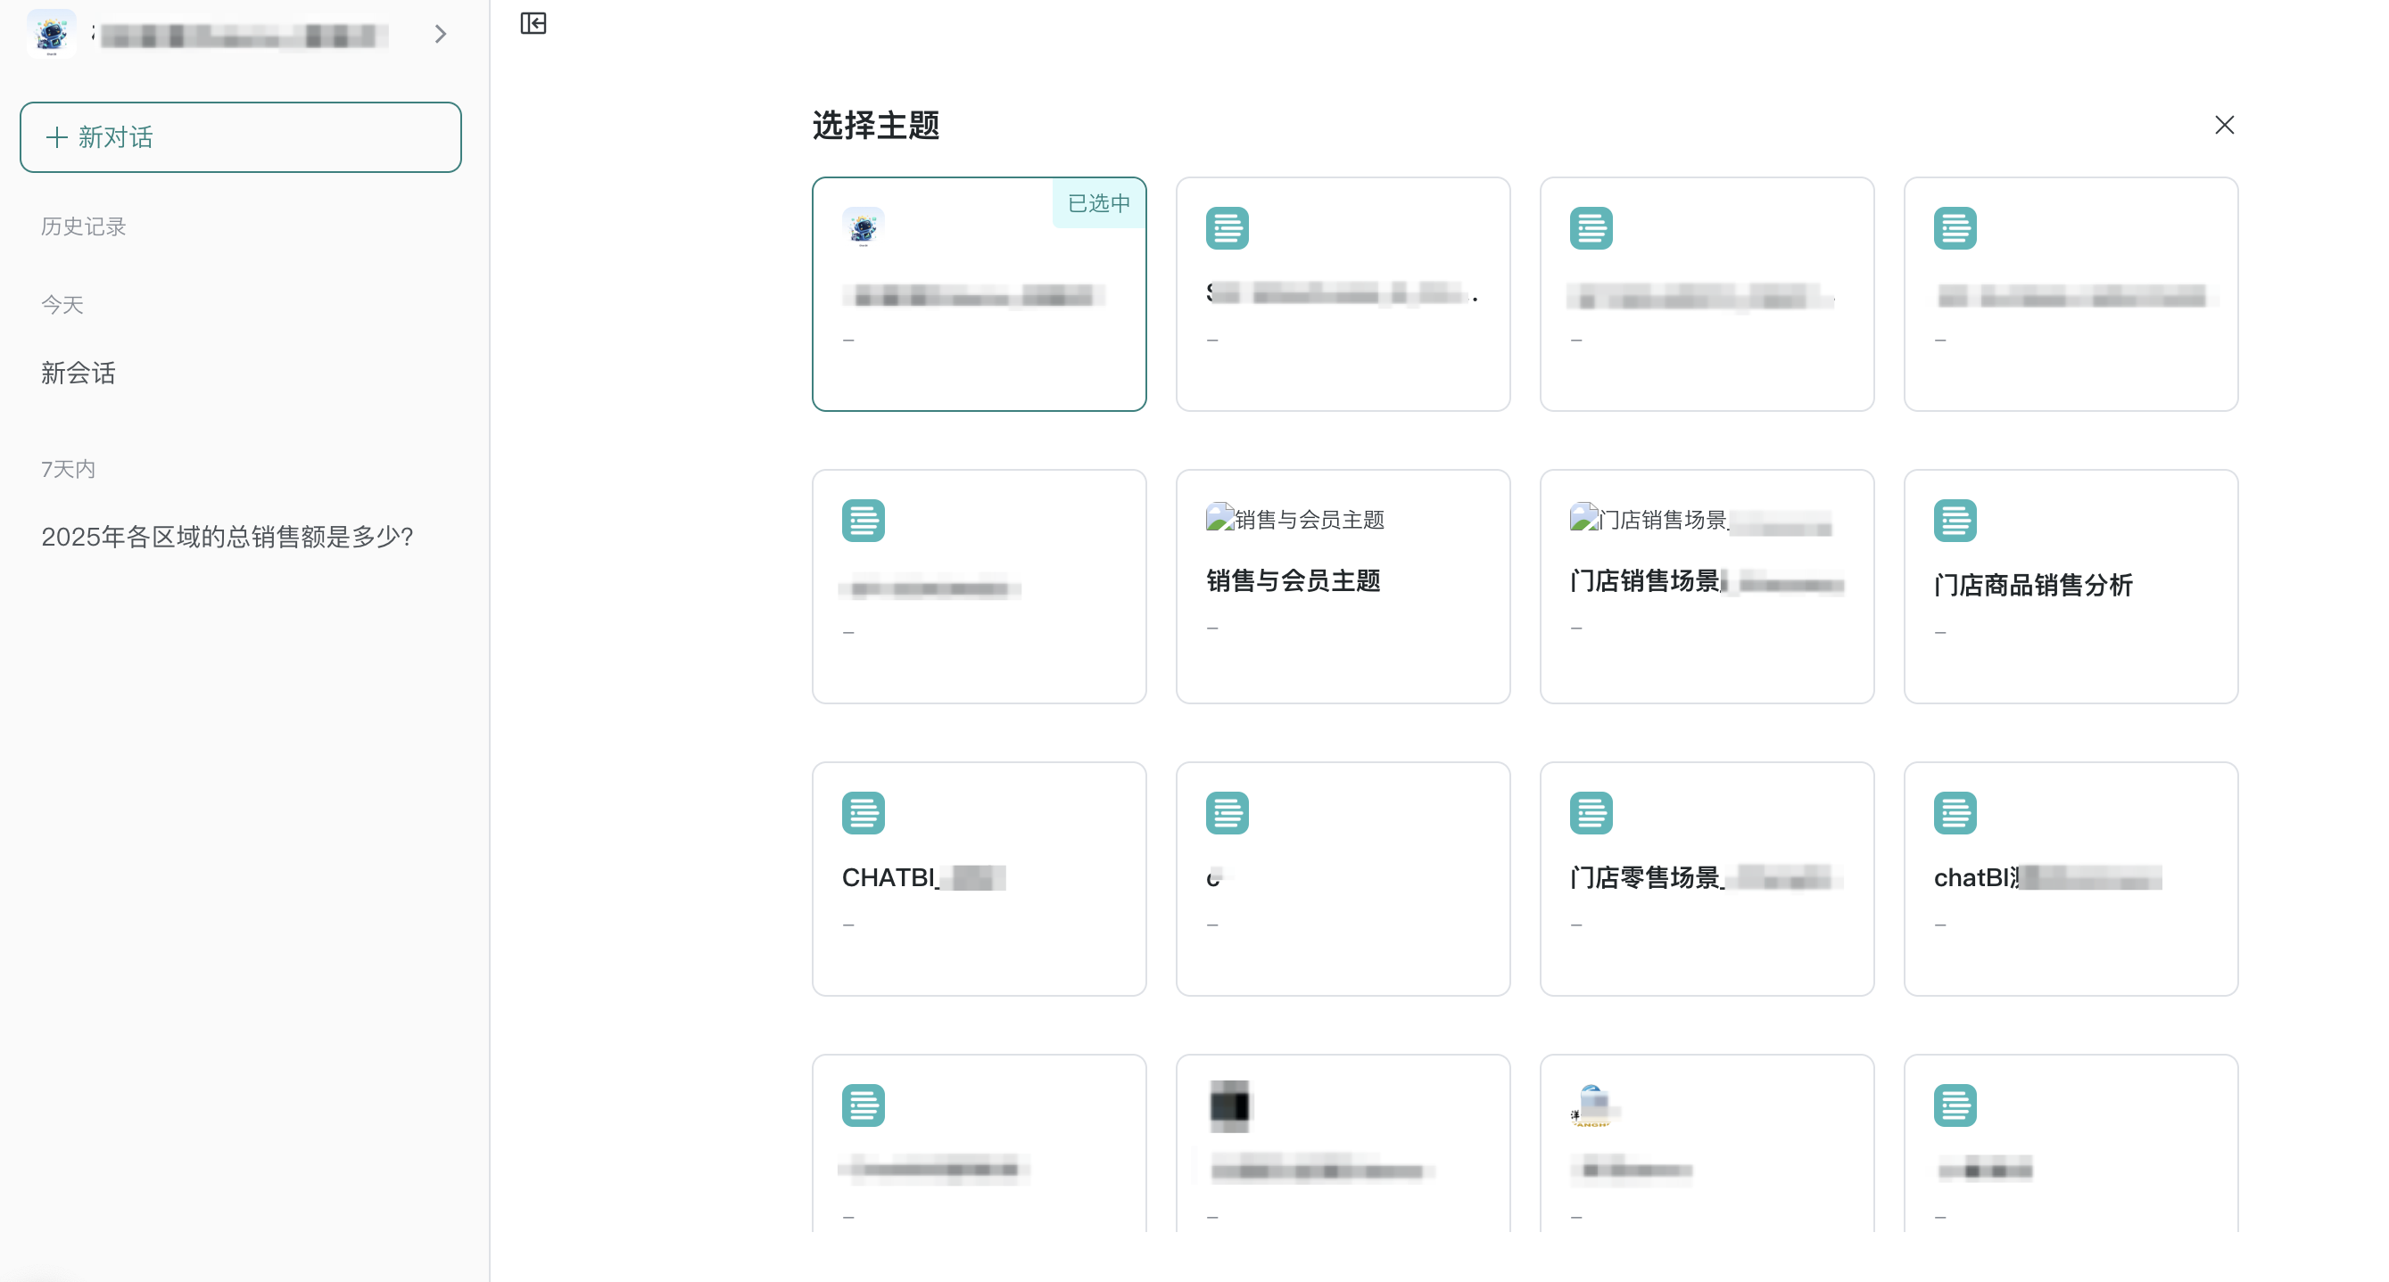Open the 新会话 conversation under 今天
This screenshot has width=2389, height=1282.
coord(78,374)
